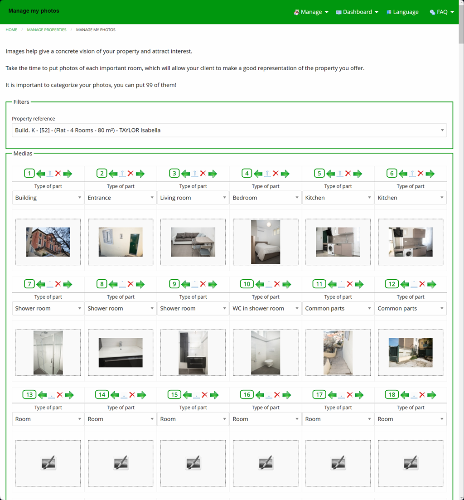Open the Dashboard menu

[357, 12]
